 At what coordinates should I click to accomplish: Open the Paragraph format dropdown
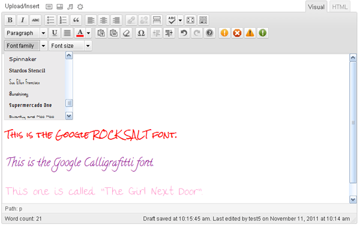coord(26,33)
